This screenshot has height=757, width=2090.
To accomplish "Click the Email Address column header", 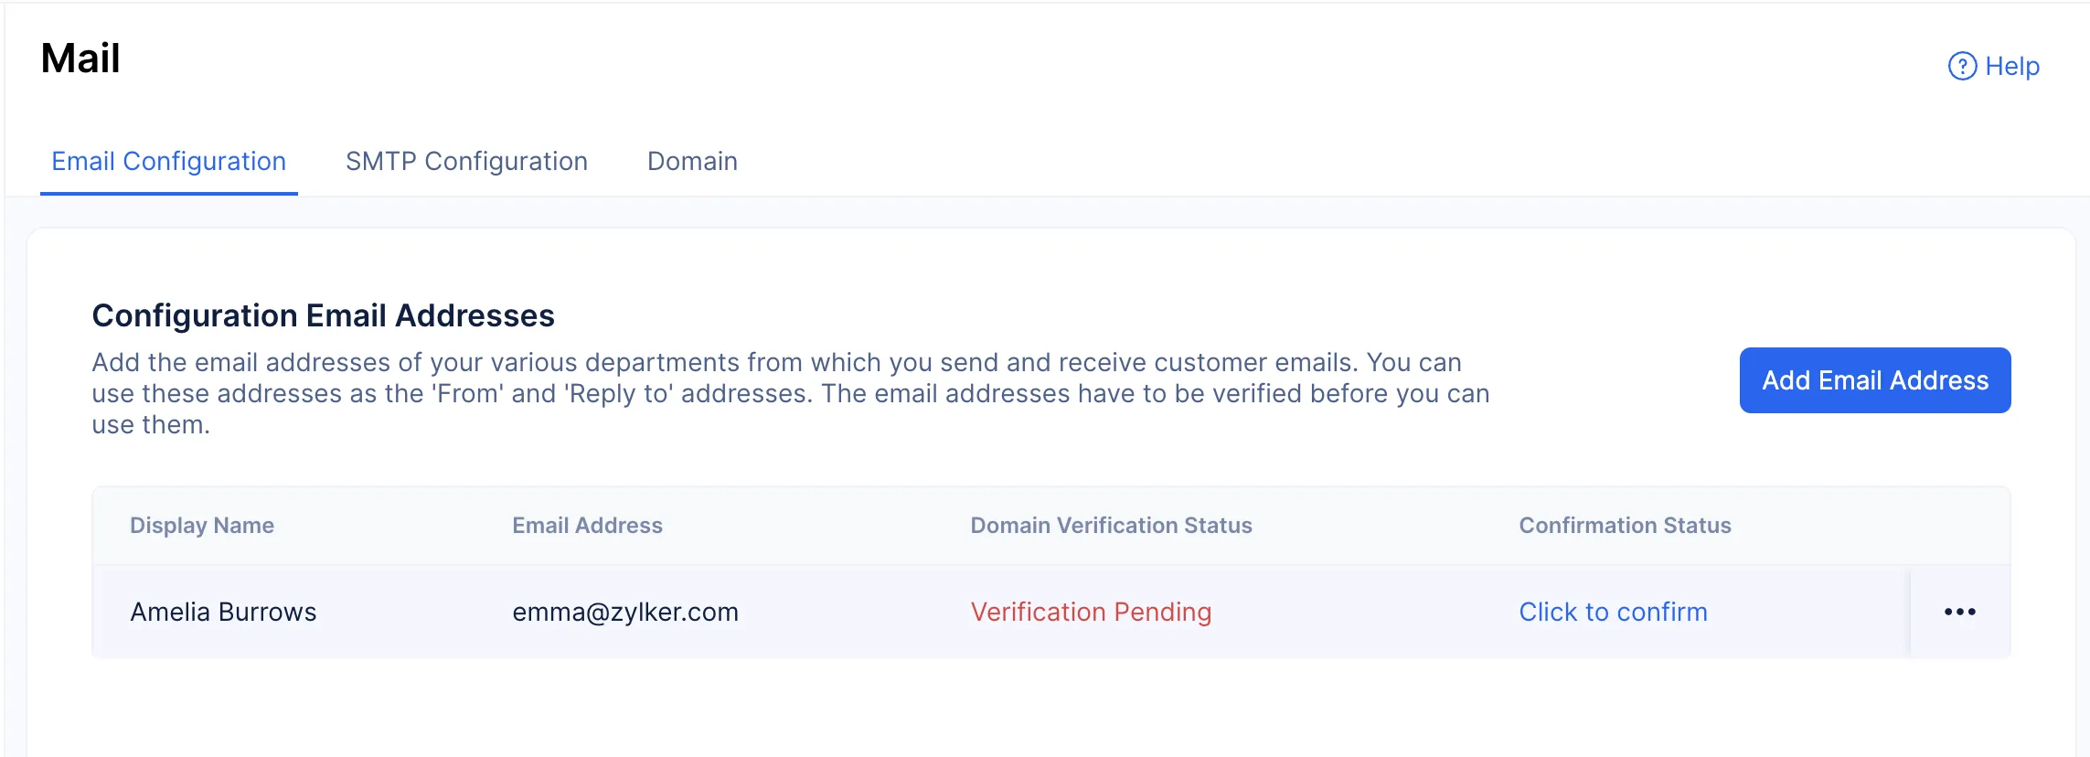I will tap(587, 526).
